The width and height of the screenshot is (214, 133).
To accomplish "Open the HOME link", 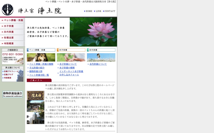I will pyautogui.click(x=88, y=11).
